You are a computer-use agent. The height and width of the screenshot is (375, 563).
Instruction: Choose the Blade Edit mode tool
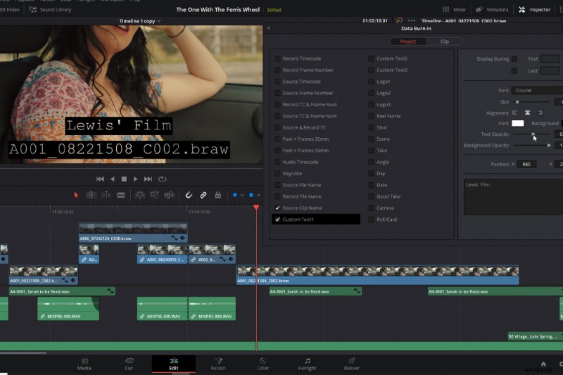[121, 195]
